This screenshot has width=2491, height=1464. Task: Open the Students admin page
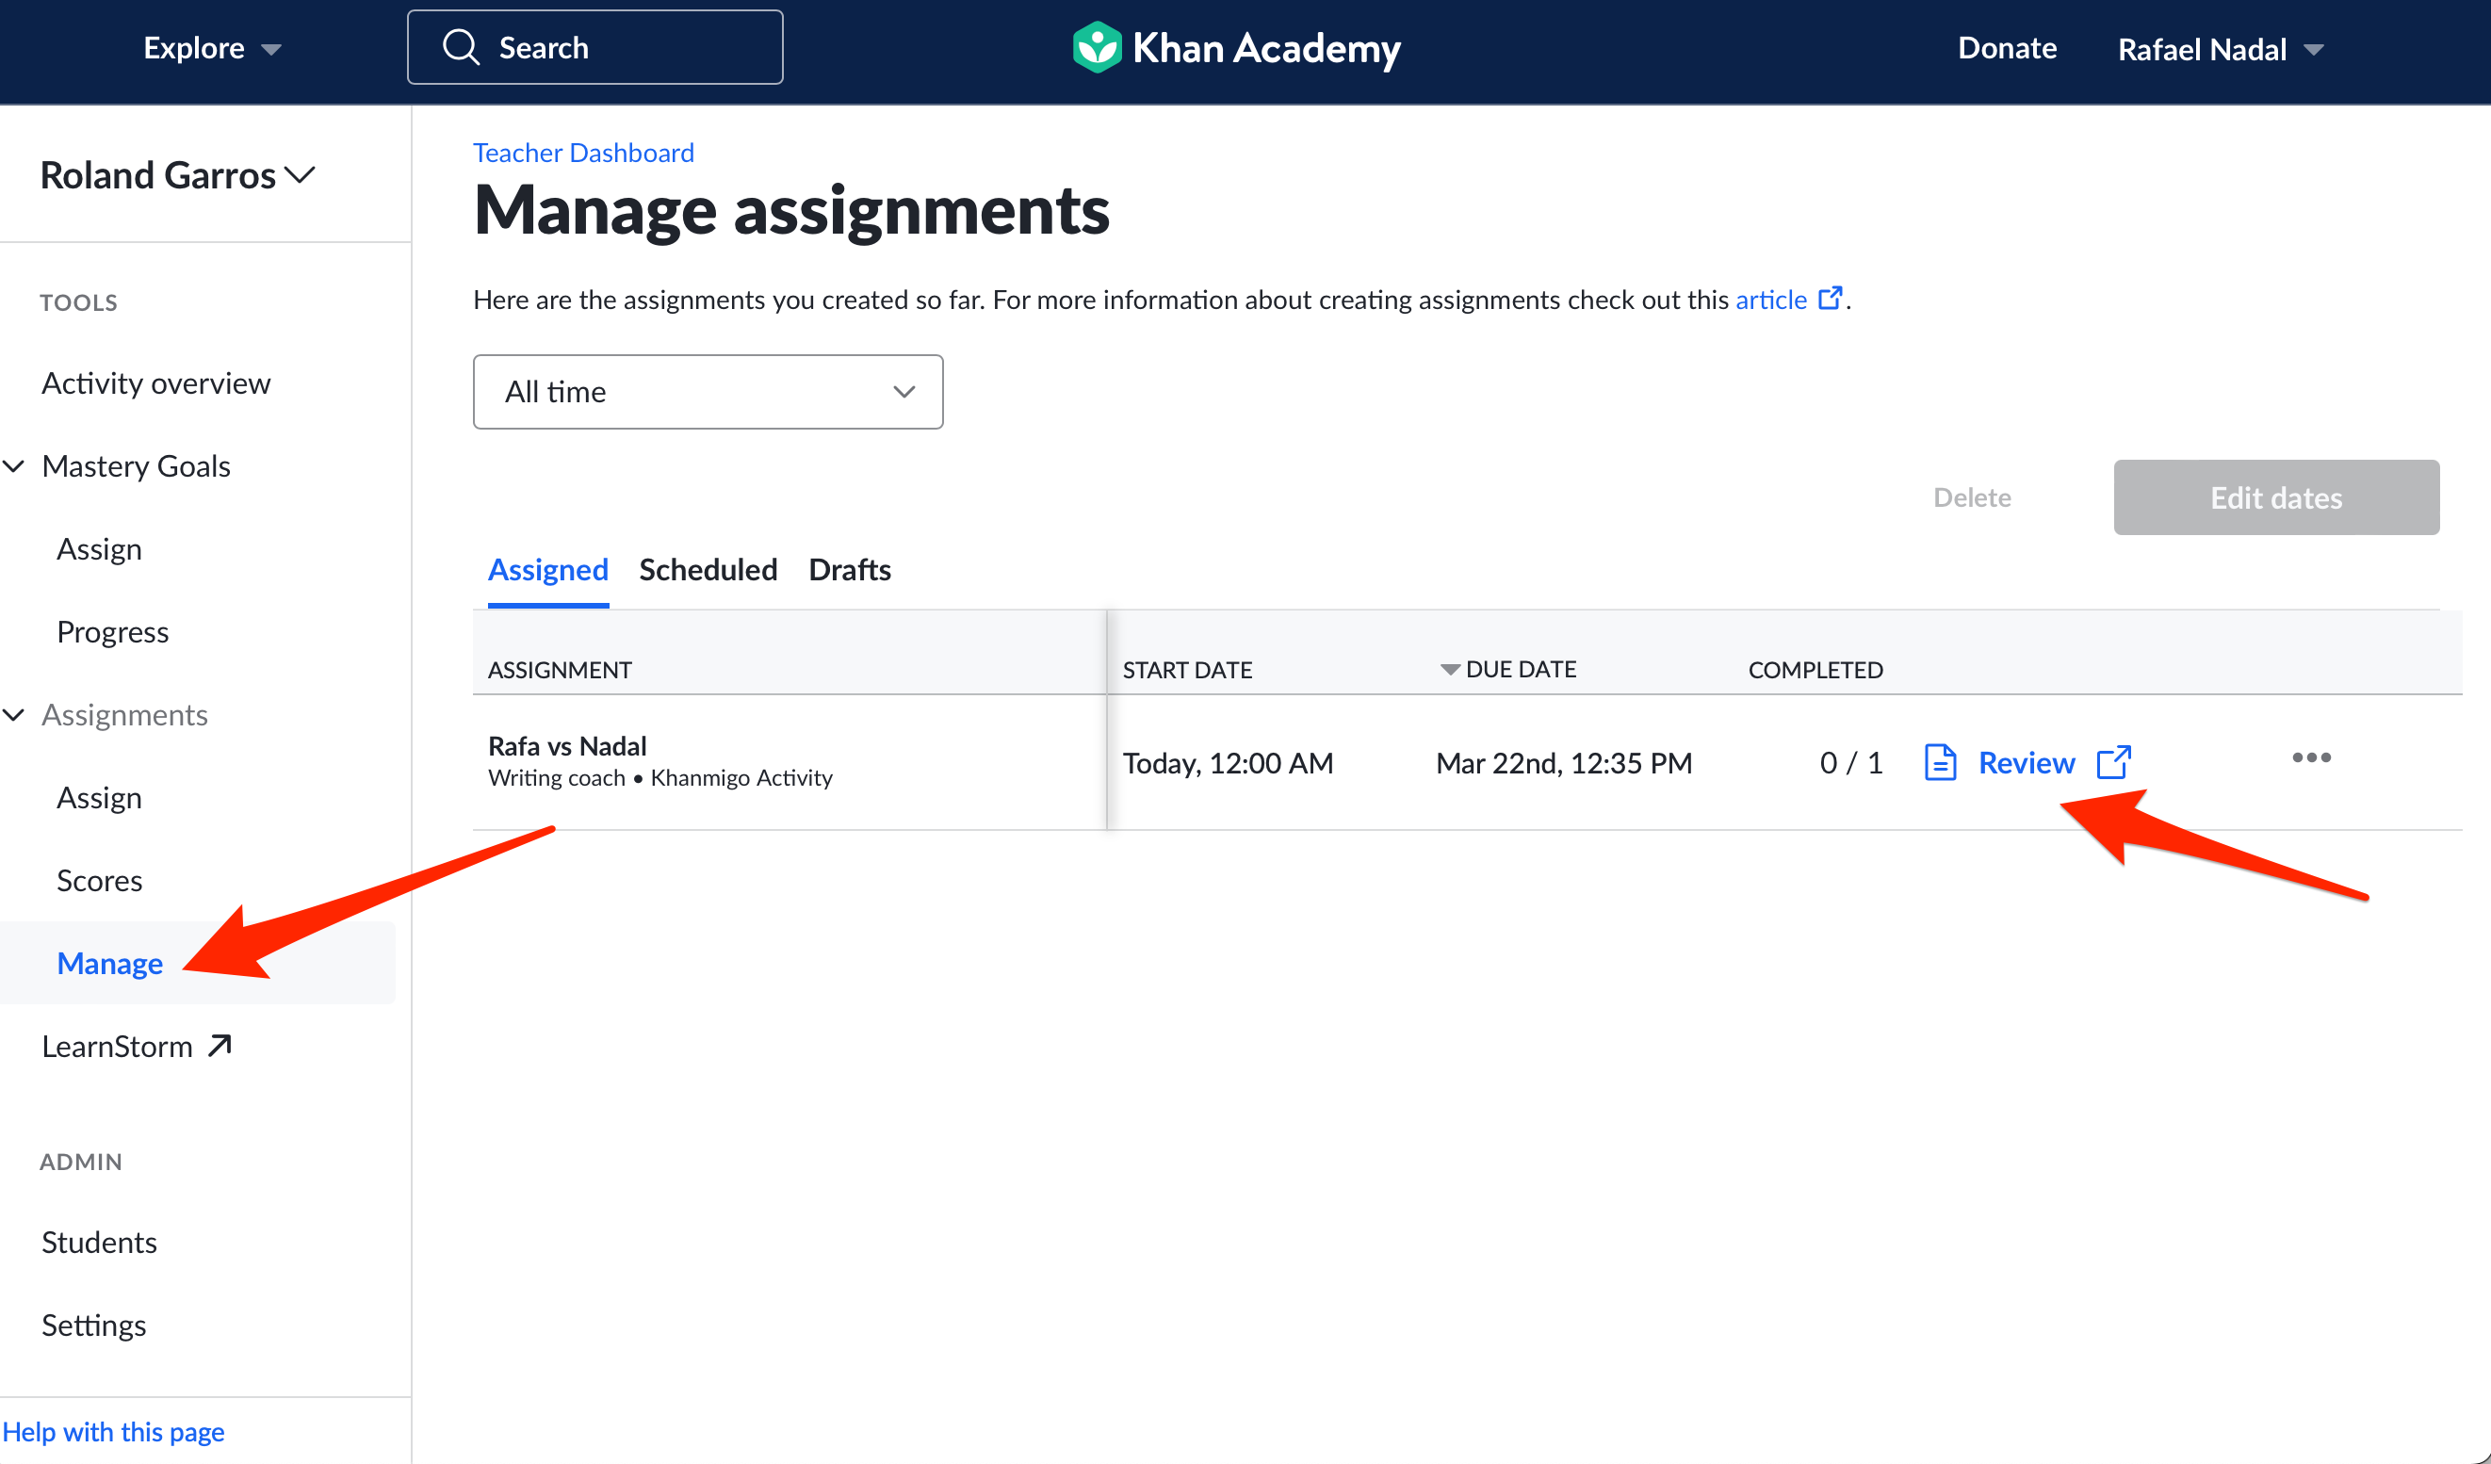[99, 1242]
